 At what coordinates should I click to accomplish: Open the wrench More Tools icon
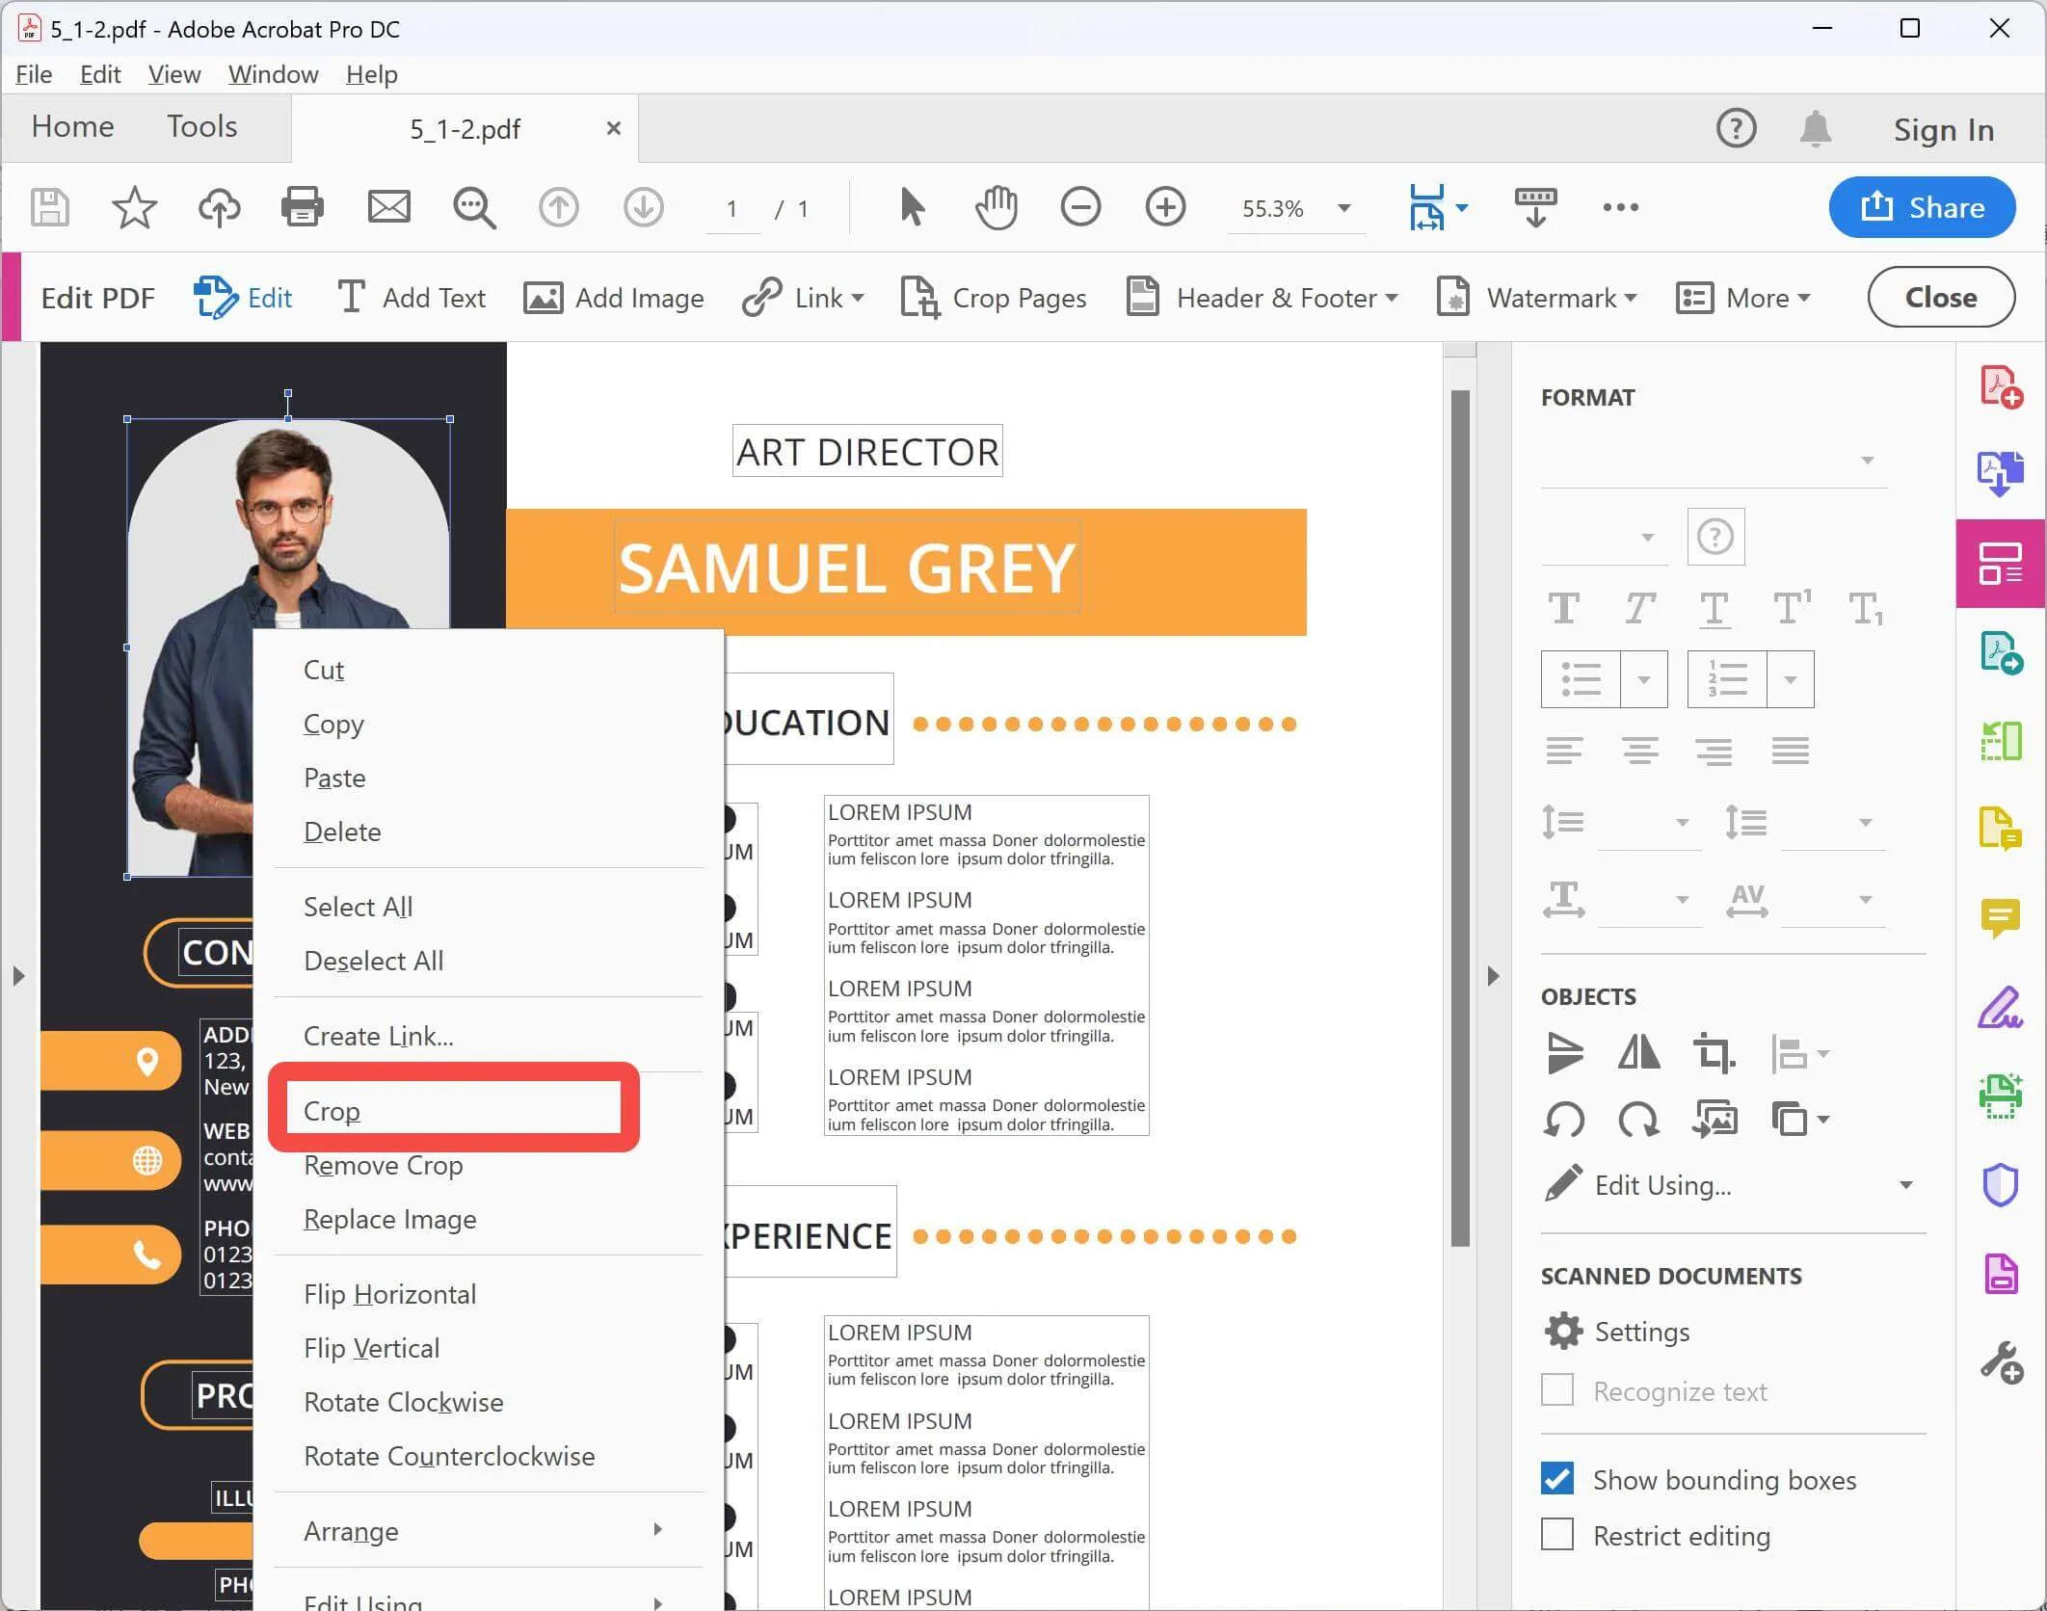(x=2001, y=1362)
